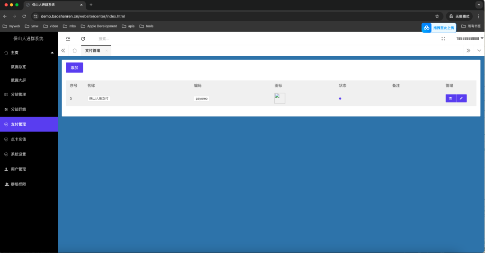The height and width of the screenshot is (253, 485).
Task: Go to the home tab icon
Action: click(x=74, y=50)
